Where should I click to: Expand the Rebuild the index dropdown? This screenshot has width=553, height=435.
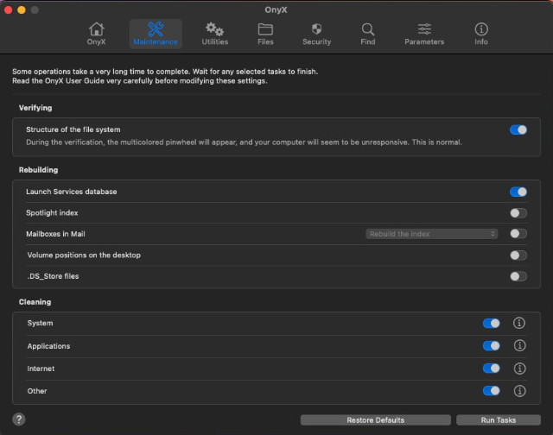click(x=432, y=234)
